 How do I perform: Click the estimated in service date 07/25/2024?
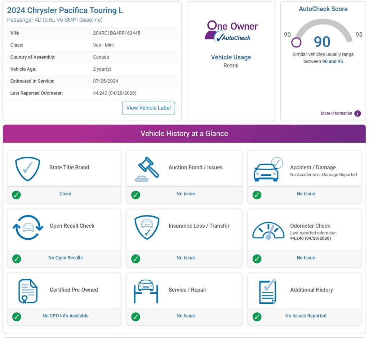tap(106, 81)
